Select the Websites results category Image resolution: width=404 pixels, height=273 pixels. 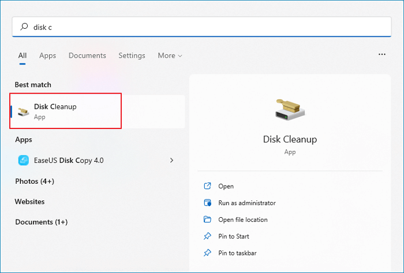[29, 202]
